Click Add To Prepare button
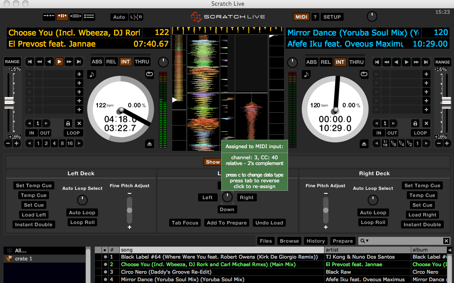Viewport: 454px width, 283px height. pyautogui.click(x=227, y=223)
